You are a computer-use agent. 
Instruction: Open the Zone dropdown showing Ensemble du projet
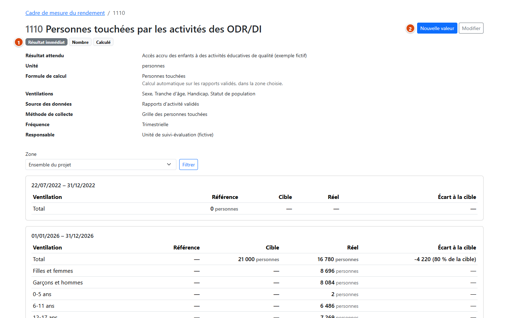(101, 165)
